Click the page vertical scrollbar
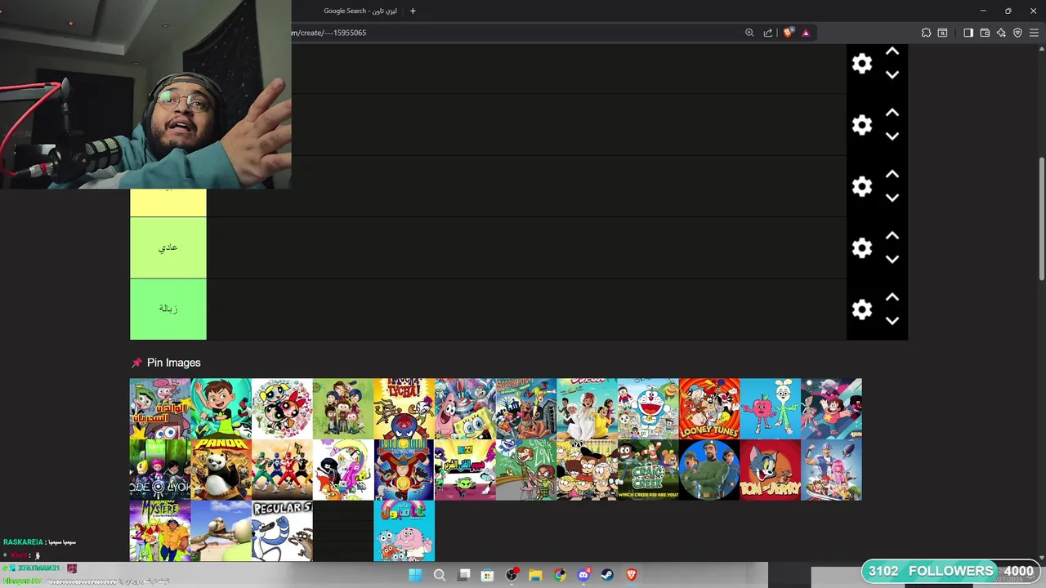 click(x=1041, y=220)
